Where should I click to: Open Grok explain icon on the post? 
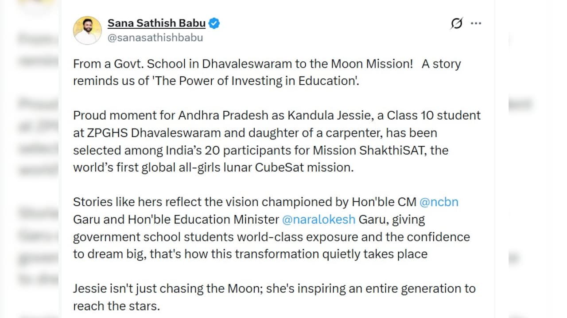pos(456,23)
